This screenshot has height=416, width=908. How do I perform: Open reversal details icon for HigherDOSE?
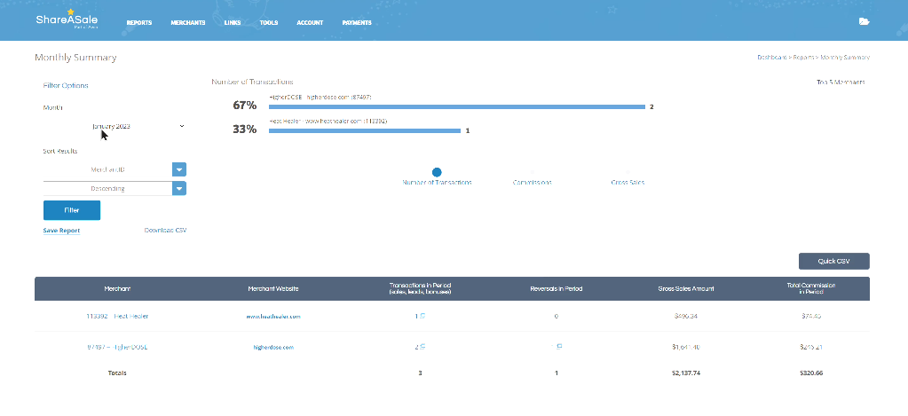pos(559,347)
